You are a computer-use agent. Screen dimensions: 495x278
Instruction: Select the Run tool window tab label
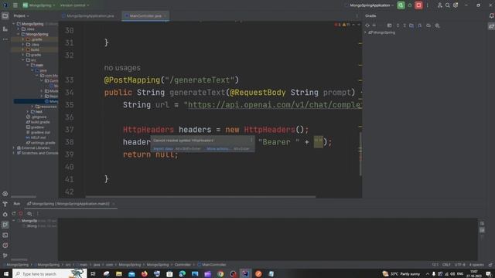pyautogui.click(x=17, y=204)
